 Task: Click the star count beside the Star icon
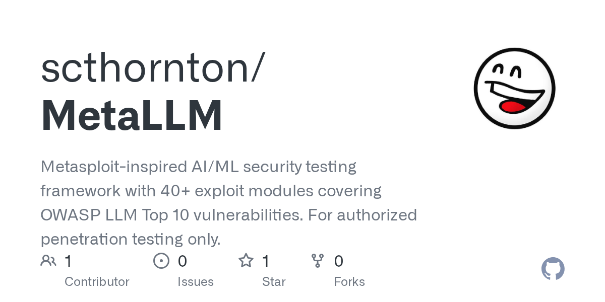266,261
